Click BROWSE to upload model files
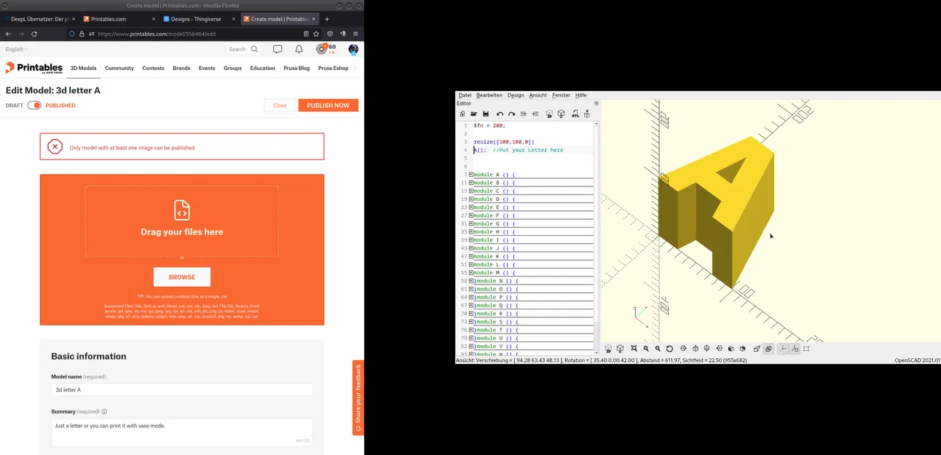Screen dimensions: 941x455 (181, 277)
